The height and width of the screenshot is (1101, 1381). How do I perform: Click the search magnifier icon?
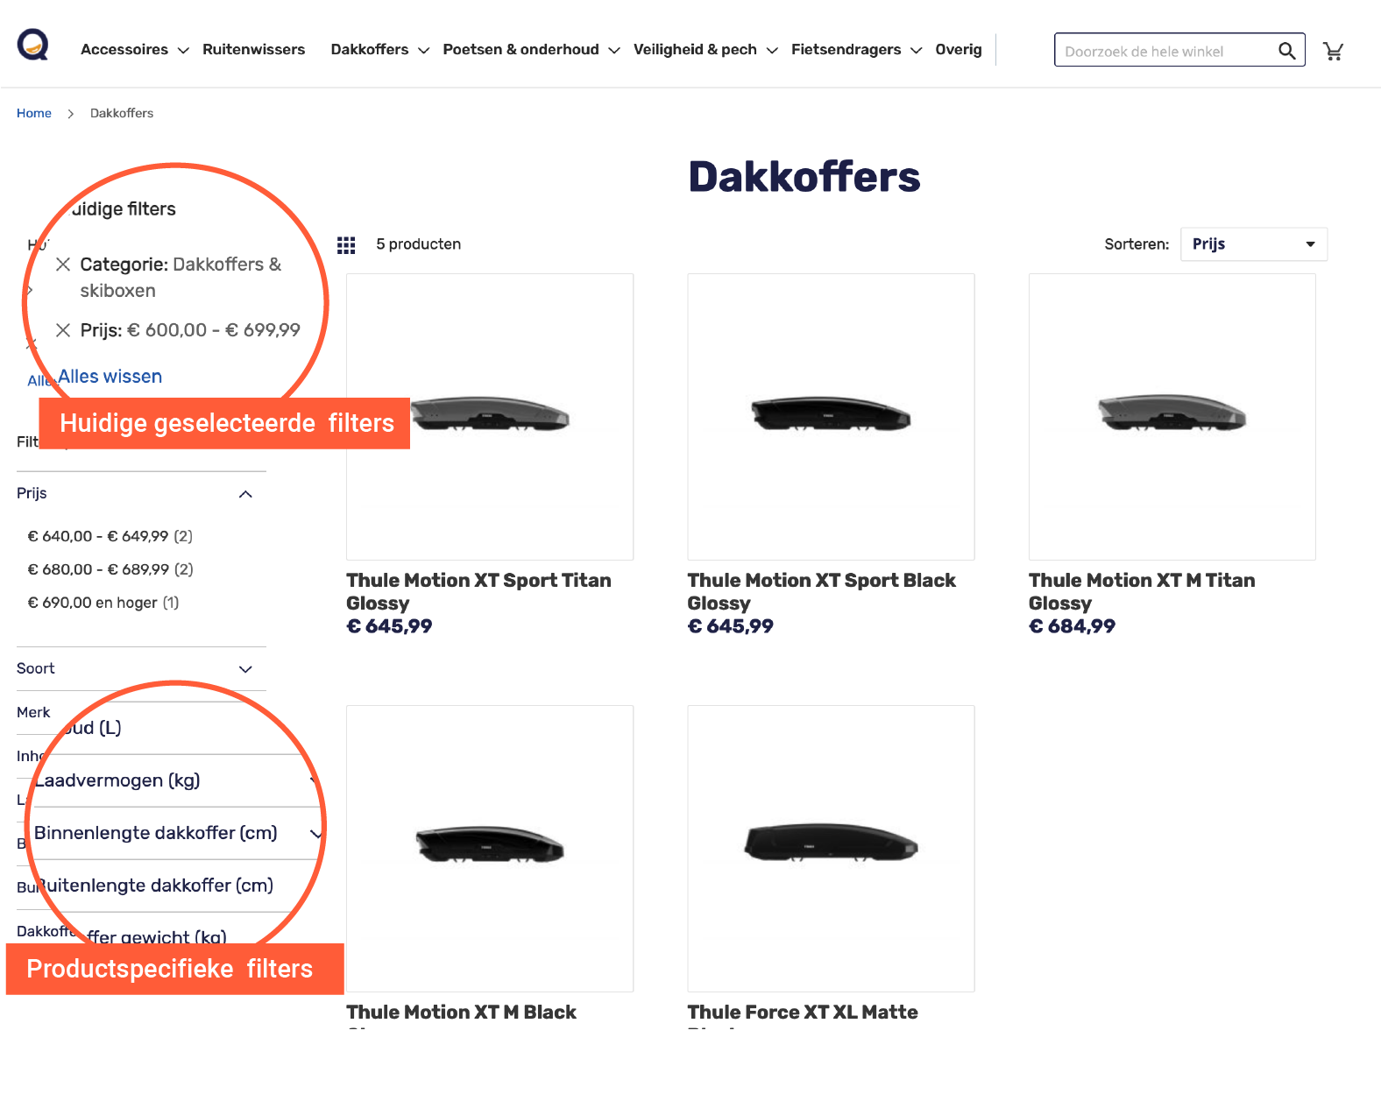[1286, 51]
